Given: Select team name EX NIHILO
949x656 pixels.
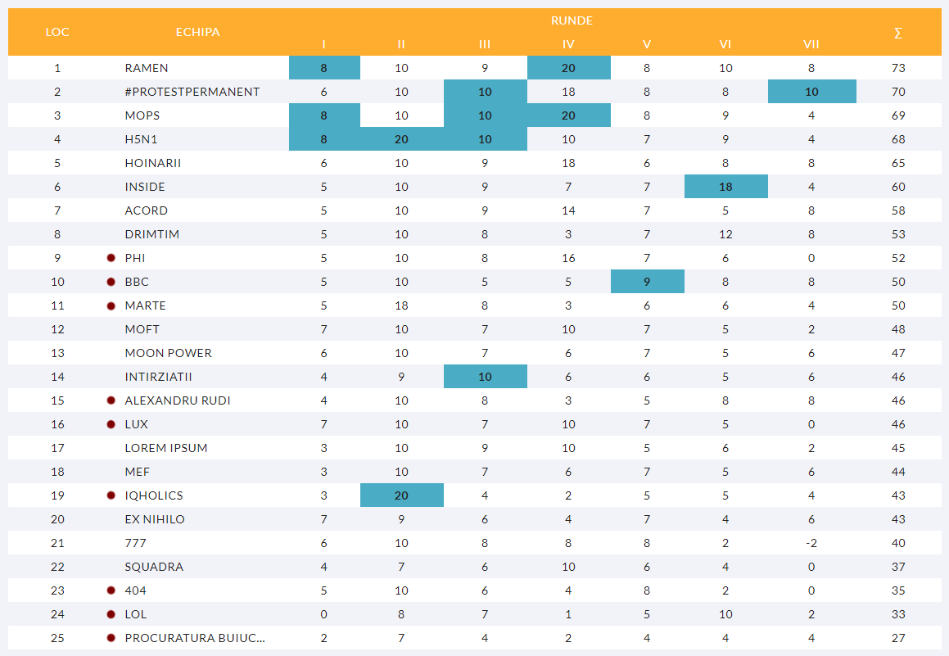Looking at the screenshot, I should click(x=155, y=519).
